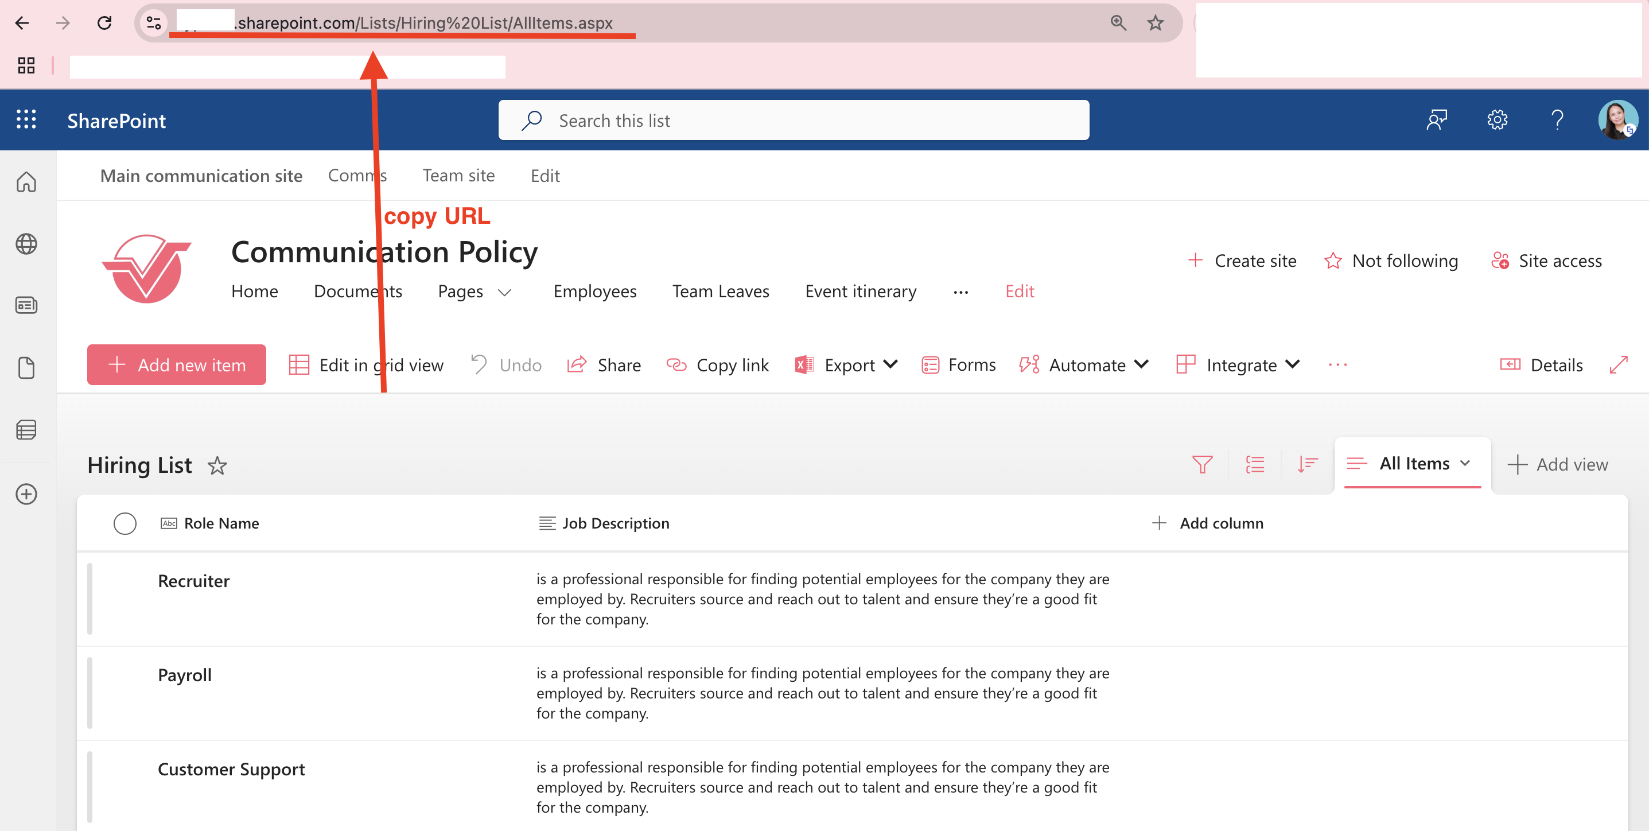Click the sort icon beside All Items
Image resolution: width=1649 pixels, height=831 pixels.
(1307, 464)
